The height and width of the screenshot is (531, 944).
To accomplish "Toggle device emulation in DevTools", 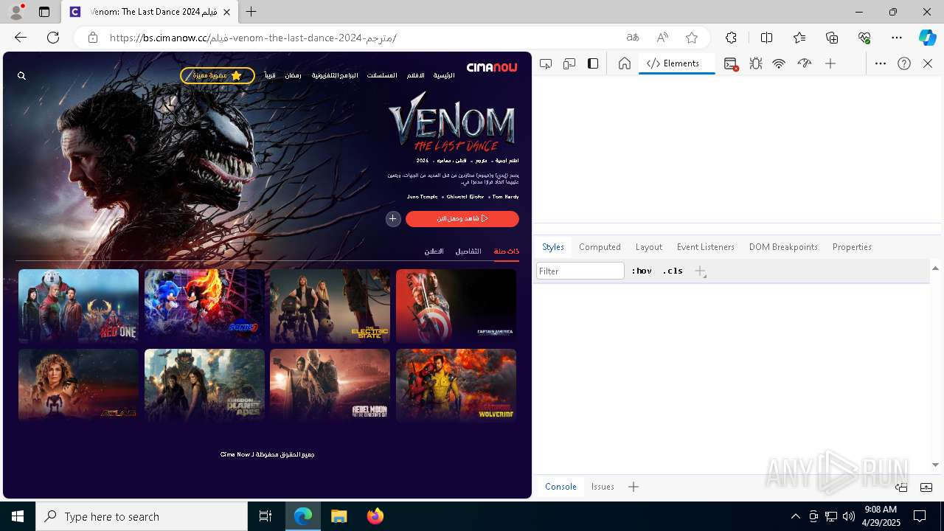I will [x=569, y=63].
